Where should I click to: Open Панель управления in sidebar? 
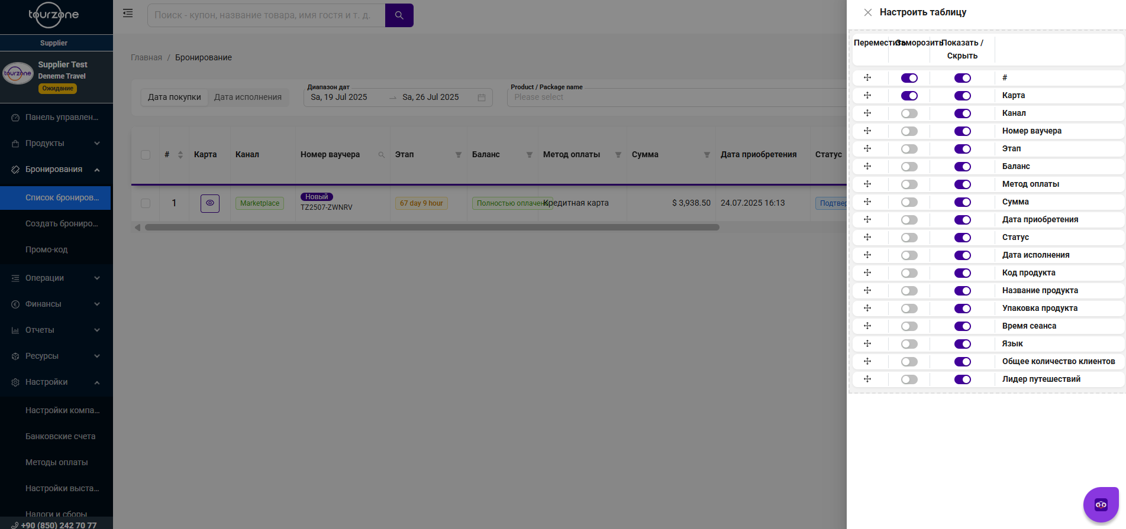[x=56, y=117]
